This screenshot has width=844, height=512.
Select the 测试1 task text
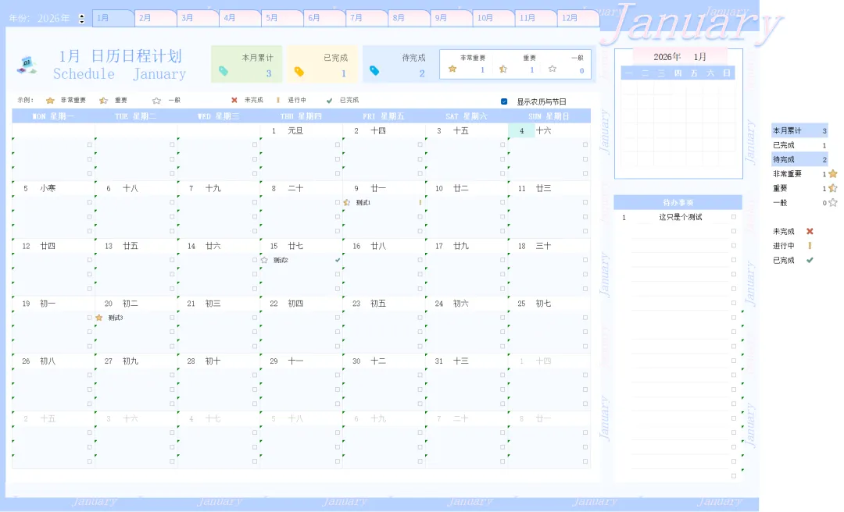click(363, 203)
